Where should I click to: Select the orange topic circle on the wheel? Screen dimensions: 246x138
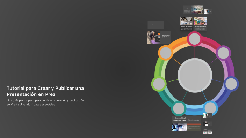pos(166,53)
